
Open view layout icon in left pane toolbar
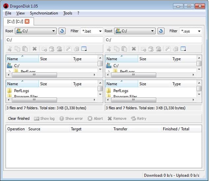click(x=84, y=49)
